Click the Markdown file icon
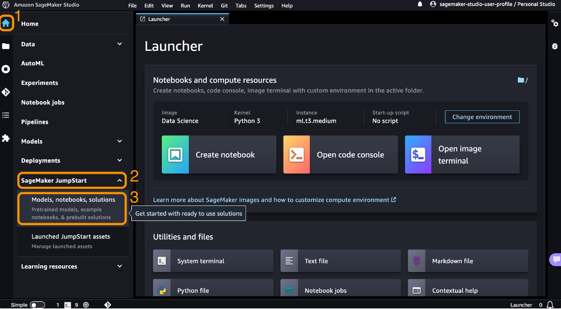This screenshot has width=561, height=309. coord(417,261)
